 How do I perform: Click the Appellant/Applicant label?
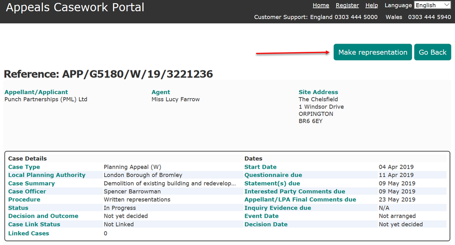point(36,92)
